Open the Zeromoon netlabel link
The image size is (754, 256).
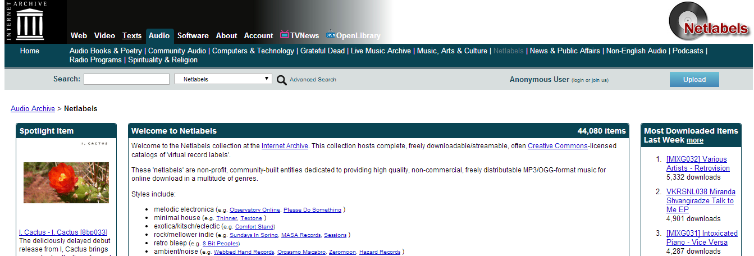click(x=342, y=252)
